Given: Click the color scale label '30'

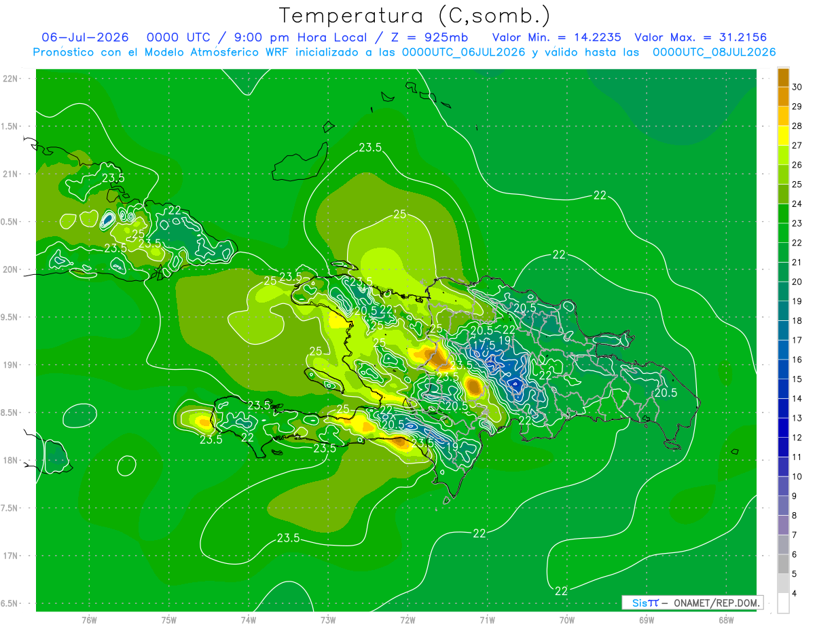Looking at the screenshot, I should (797, 87).
